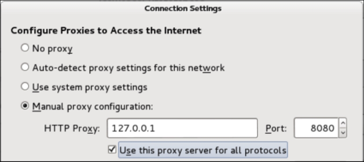This screenshot has height=162, width=364.
Task: Select the No proxy radio button
Action: click(25, 48)
